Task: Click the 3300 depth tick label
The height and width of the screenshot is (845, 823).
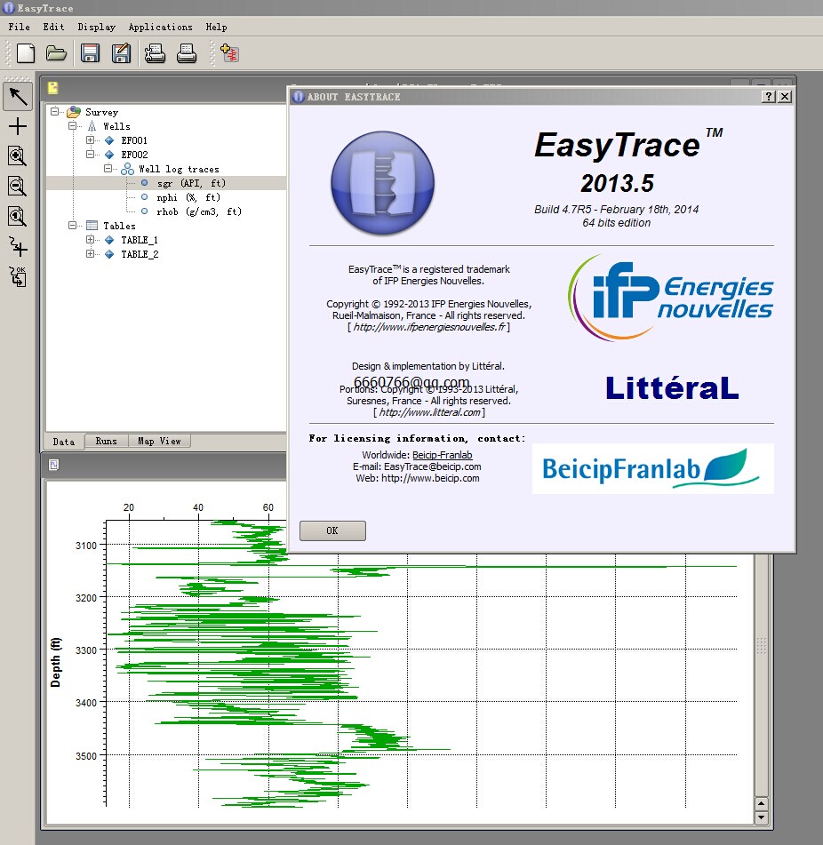Action: click(86, 650)
